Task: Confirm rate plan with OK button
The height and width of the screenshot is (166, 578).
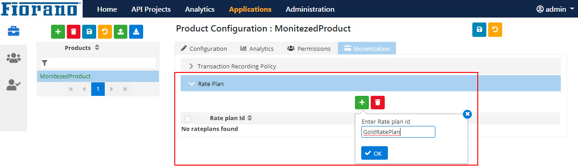Action: point(374,153)
